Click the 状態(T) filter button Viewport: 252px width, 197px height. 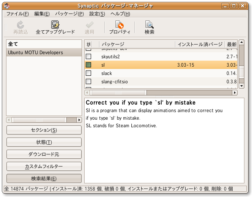(44, 142)
